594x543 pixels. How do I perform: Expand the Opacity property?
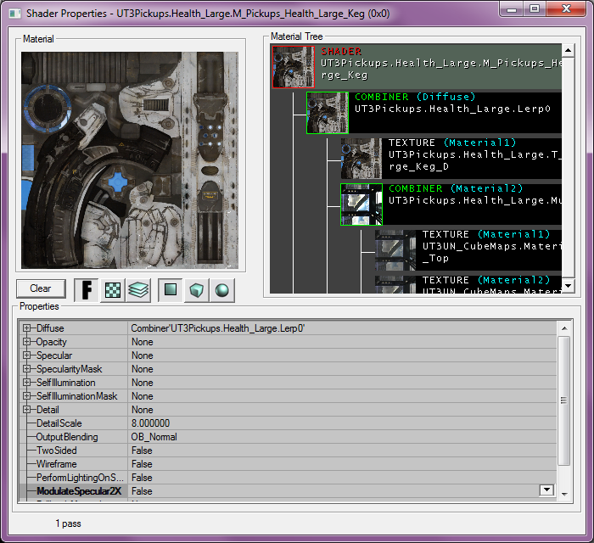(27, 342)
